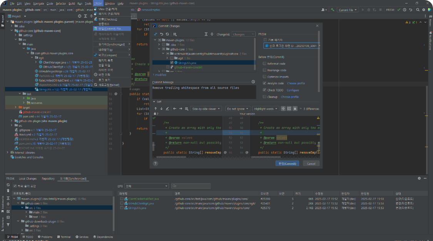This screenshot has height=241, width=433.
Task: Uncheck StringUtils.java in commit file tree
Action: pyautogui.click(x=172, y=63)
